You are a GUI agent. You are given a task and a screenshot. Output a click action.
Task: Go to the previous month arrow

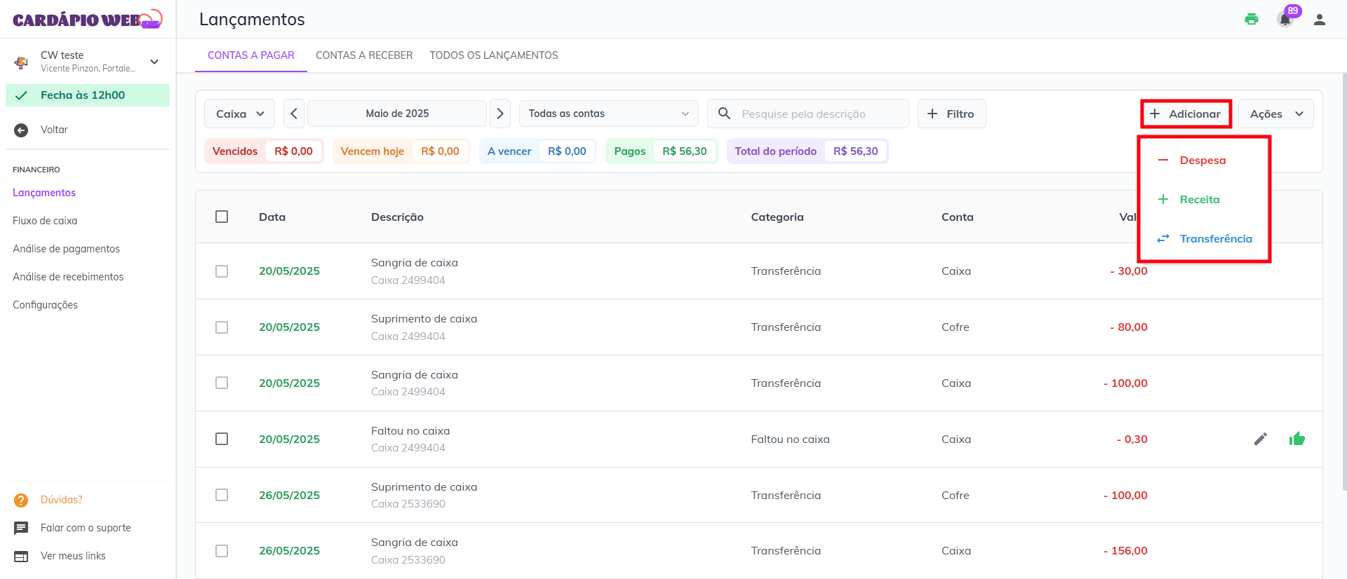pos(294,114)
